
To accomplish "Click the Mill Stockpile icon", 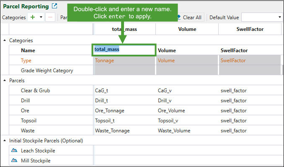I will click(14, 161).
